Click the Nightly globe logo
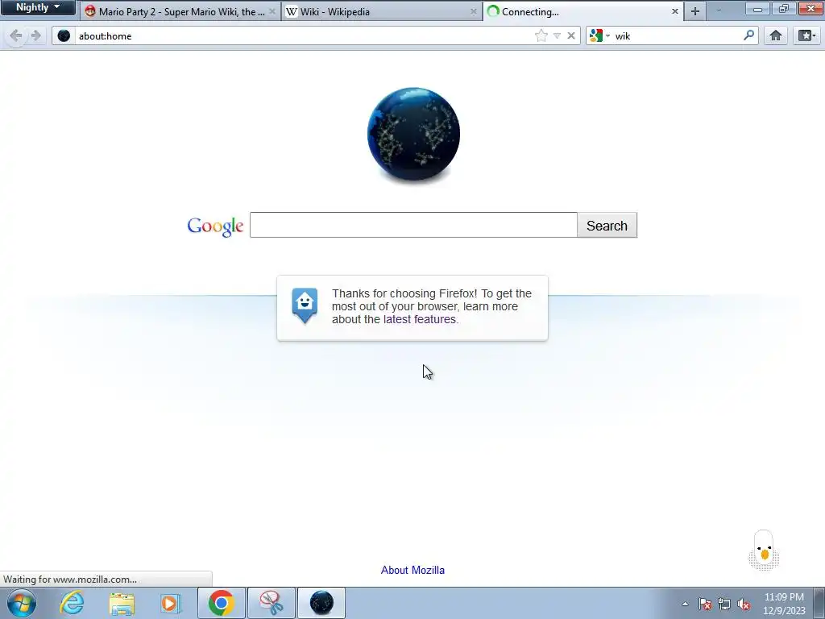825x619 pixels. pyautogui.click(x=413, y=135)
